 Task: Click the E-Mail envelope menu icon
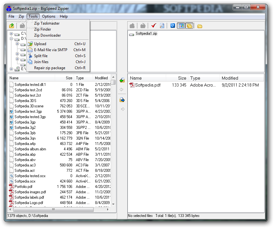30,50
